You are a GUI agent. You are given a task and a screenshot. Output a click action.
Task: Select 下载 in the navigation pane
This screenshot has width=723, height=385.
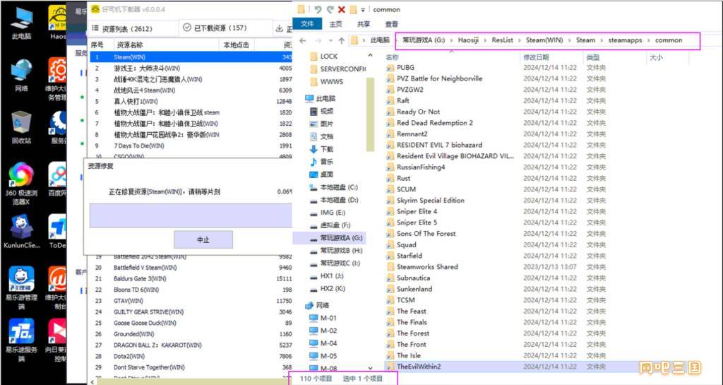(x=322, y=149)
